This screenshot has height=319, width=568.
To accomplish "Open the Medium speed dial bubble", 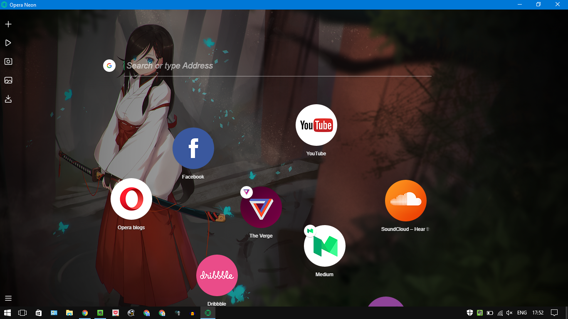I will pyautogui.click(x=325, y=246).
